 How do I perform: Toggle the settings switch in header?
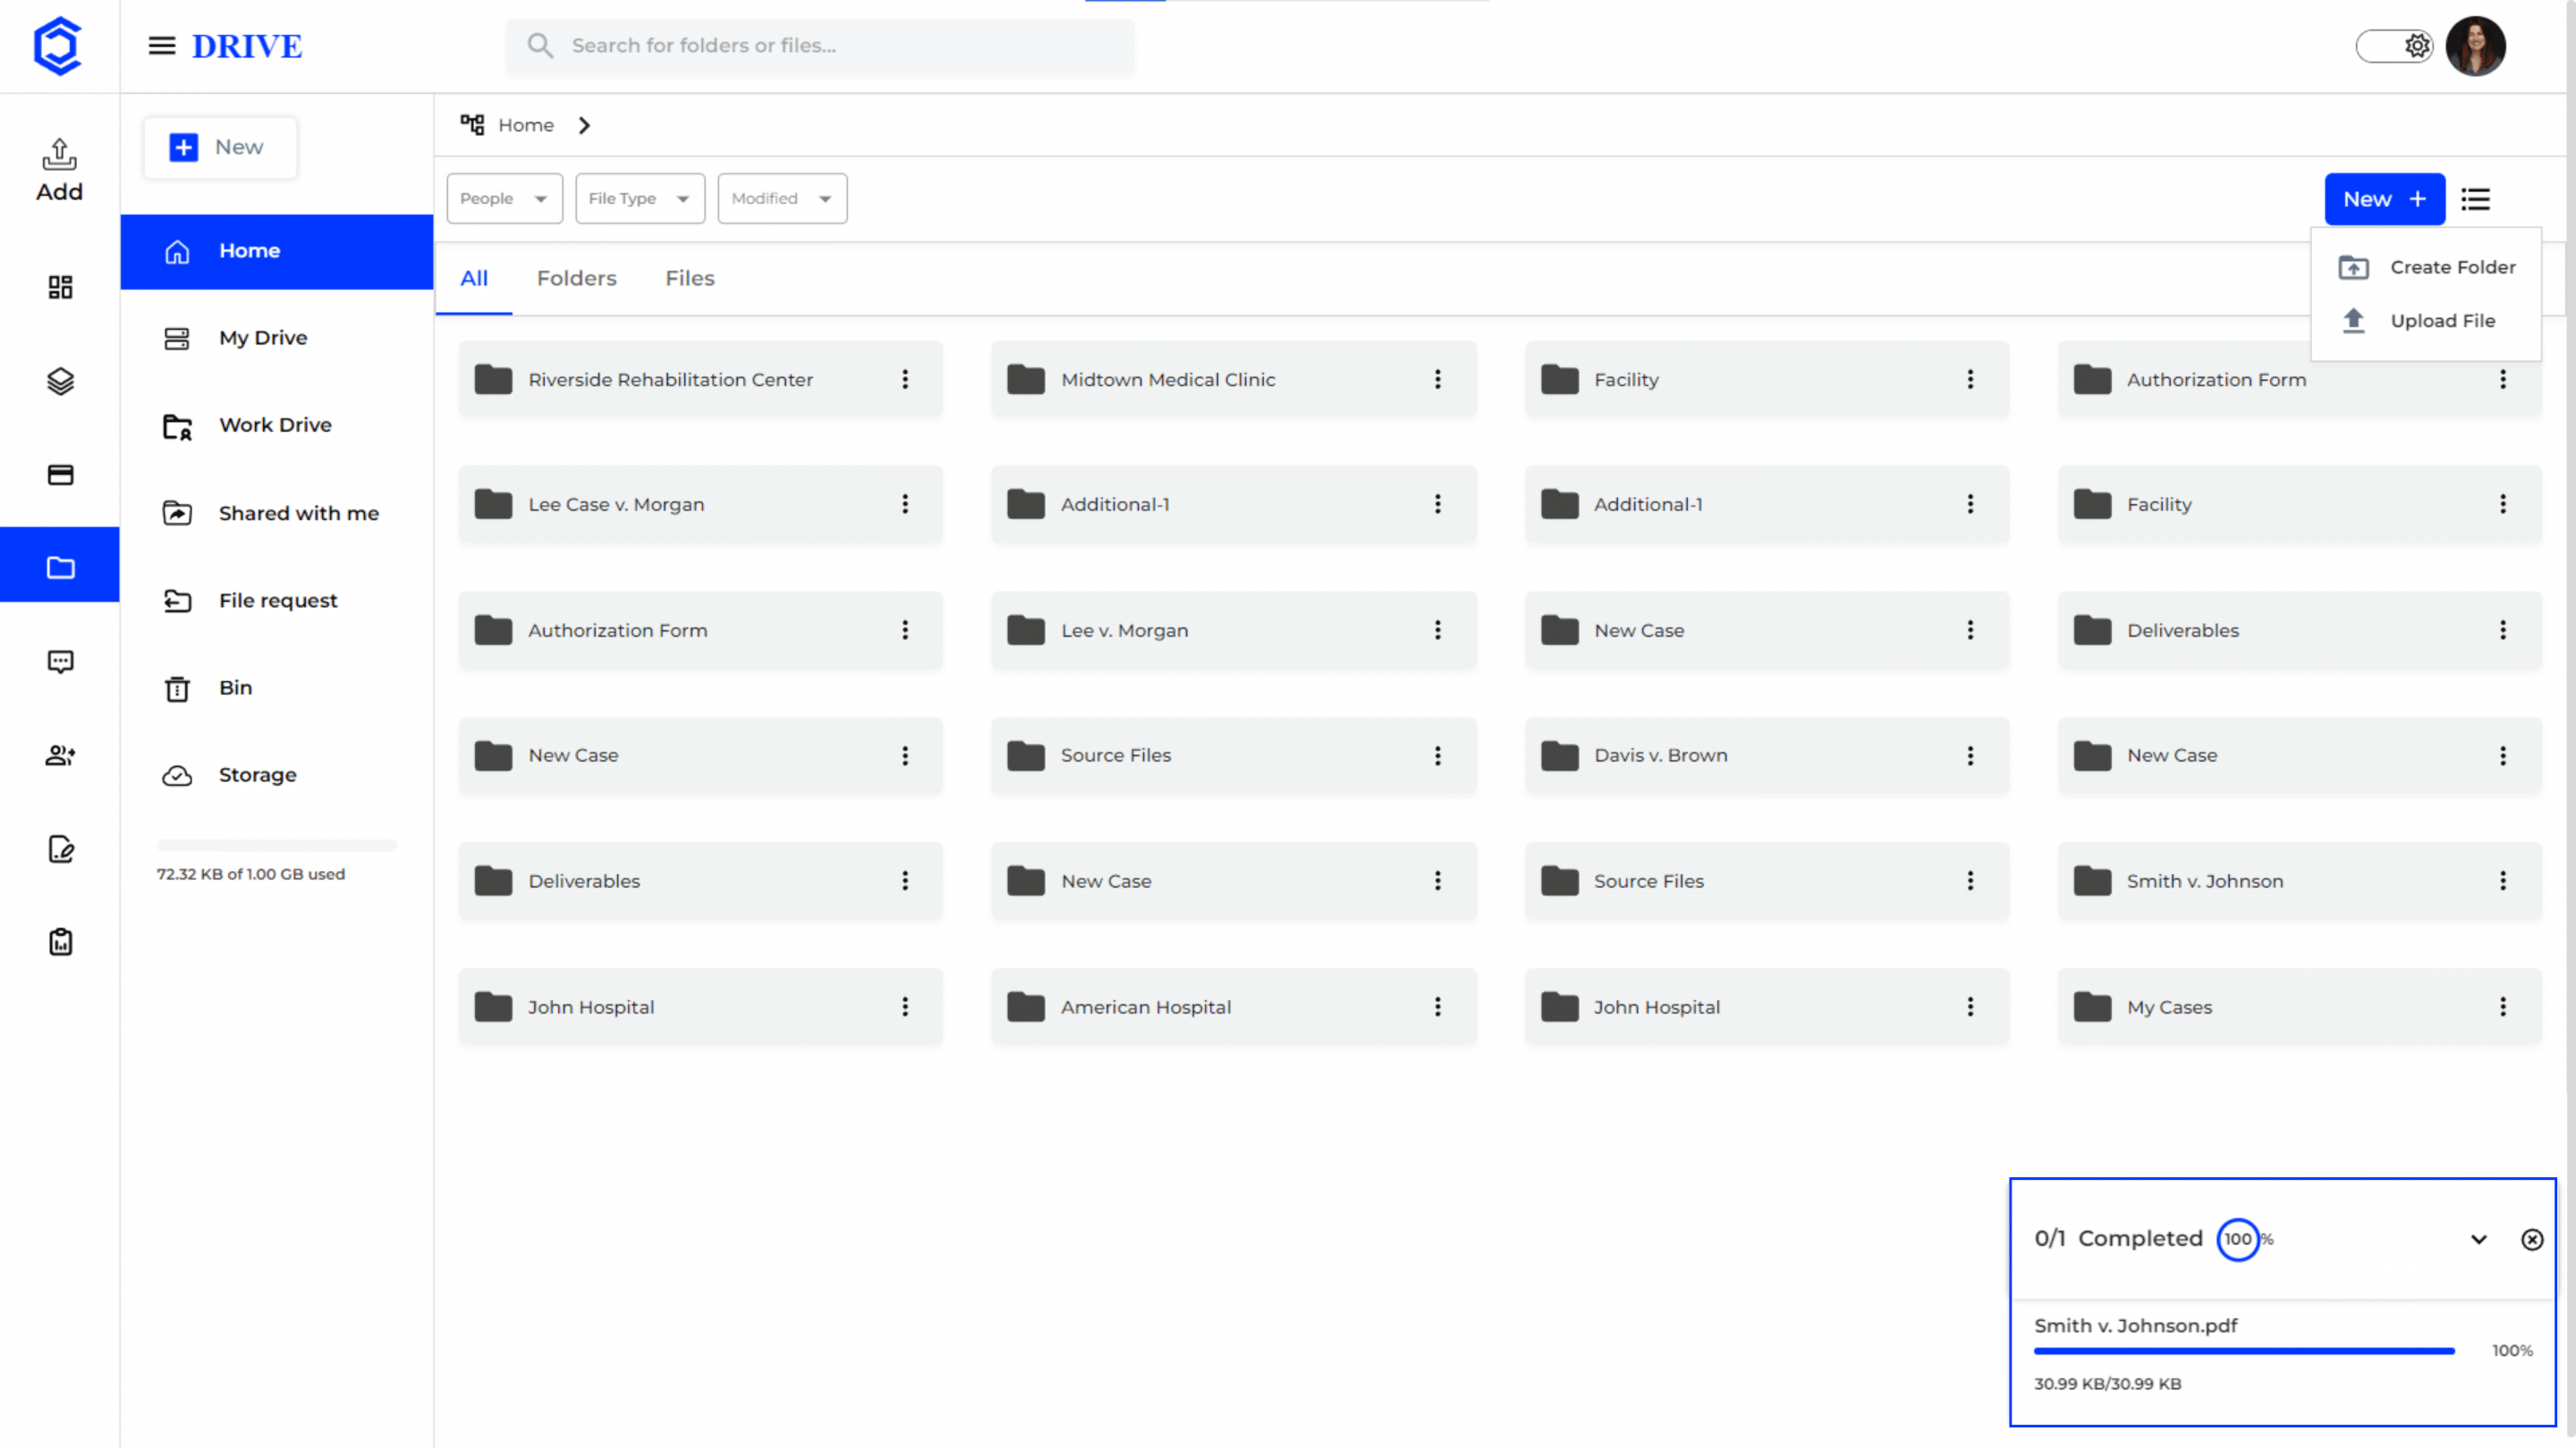tap(2394, 46)
